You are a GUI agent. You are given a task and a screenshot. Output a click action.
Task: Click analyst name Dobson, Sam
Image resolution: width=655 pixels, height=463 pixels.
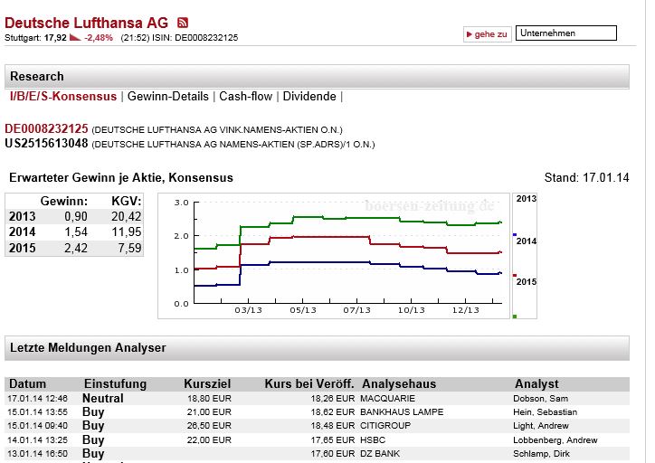(x=540, y=399)
